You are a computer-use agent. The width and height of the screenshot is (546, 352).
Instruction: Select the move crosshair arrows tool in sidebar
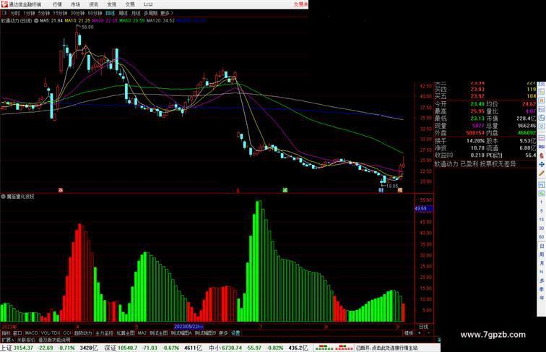pos(542,164)
